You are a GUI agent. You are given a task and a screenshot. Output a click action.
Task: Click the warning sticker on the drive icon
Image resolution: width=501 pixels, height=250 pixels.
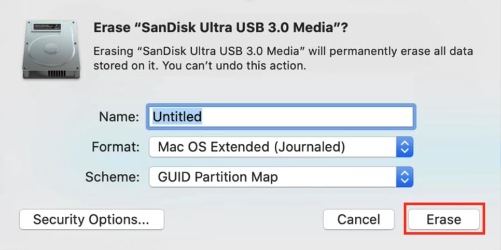pos(47,26)
